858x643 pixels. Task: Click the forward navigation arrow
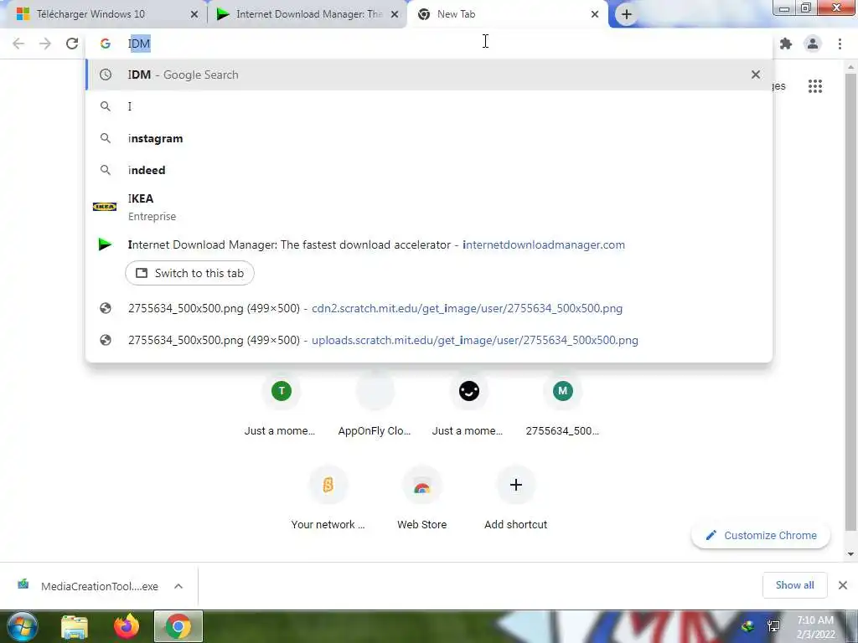45,44
